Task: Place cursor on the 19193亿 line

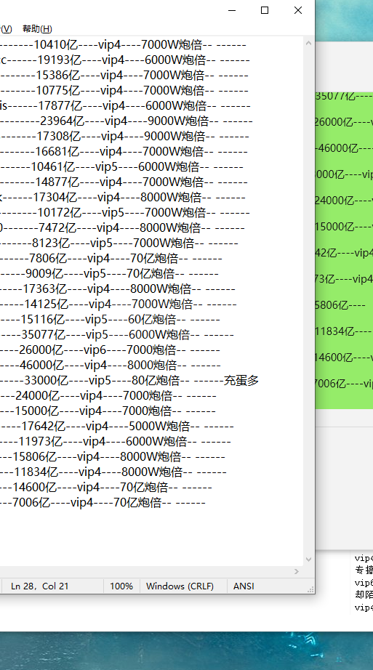Action: click(x=125, y=60)
